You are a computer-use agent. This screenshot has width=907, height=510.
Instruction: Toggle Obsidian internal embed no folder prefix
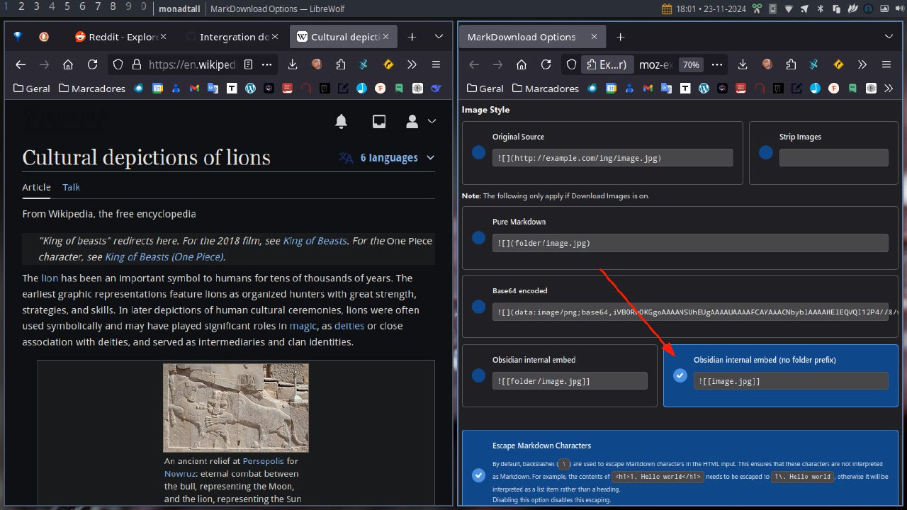[680, 375]
